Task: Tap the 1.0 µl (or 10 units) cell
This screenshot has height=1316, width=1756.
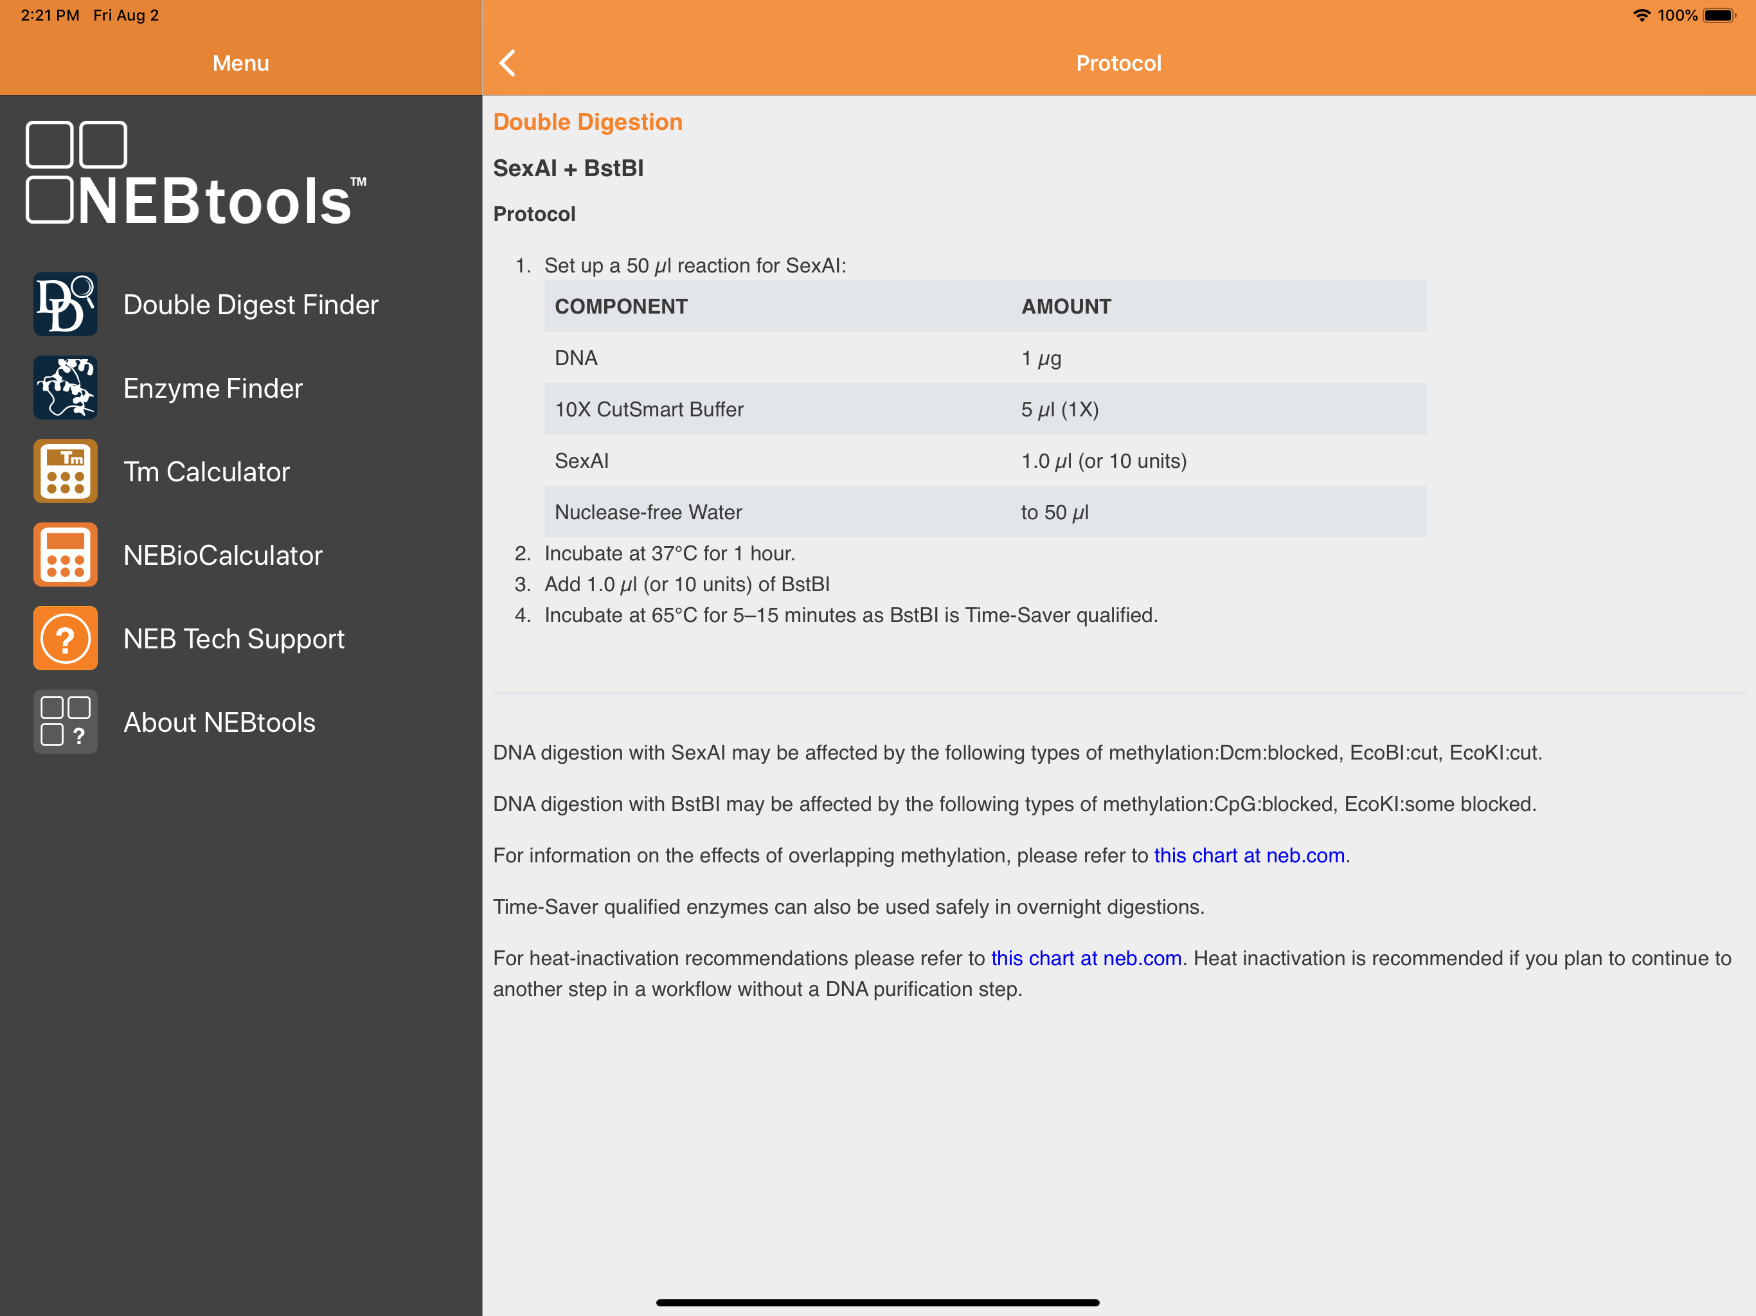Action: [1104, 461]
